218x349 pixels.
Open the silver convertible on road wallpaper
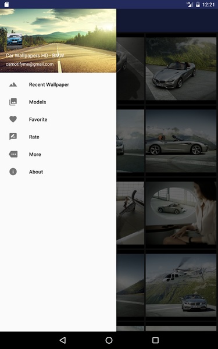tap(181, 69)
